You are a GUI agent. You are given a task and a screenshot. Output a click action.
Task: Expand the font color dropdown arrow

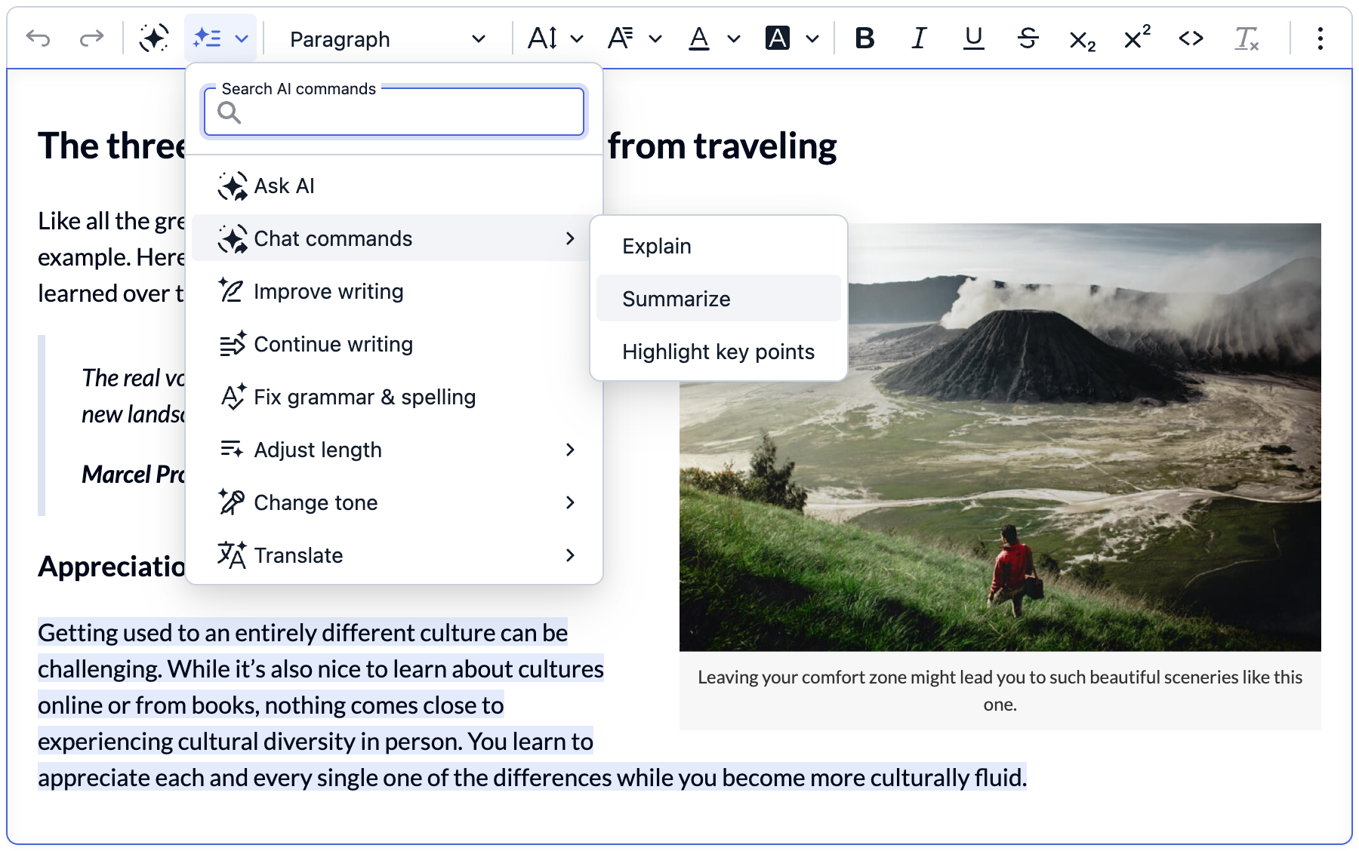click(x=734, y=38)
